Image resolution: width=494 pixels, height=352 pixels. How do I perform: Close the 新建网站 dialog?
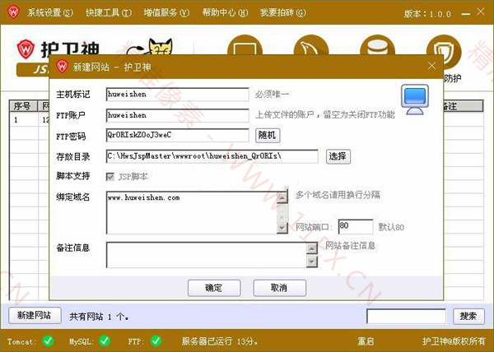point(432,66)
